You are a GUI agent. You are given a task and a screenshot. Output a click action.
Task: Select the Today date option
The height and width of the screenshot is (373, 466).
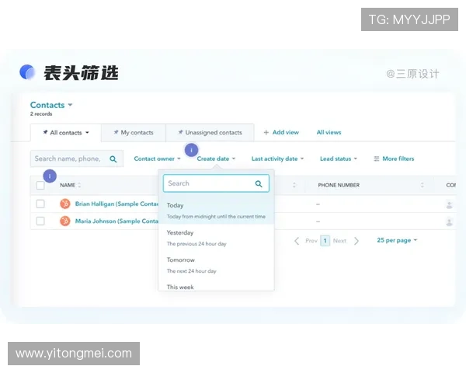click(x=216, y=211)
